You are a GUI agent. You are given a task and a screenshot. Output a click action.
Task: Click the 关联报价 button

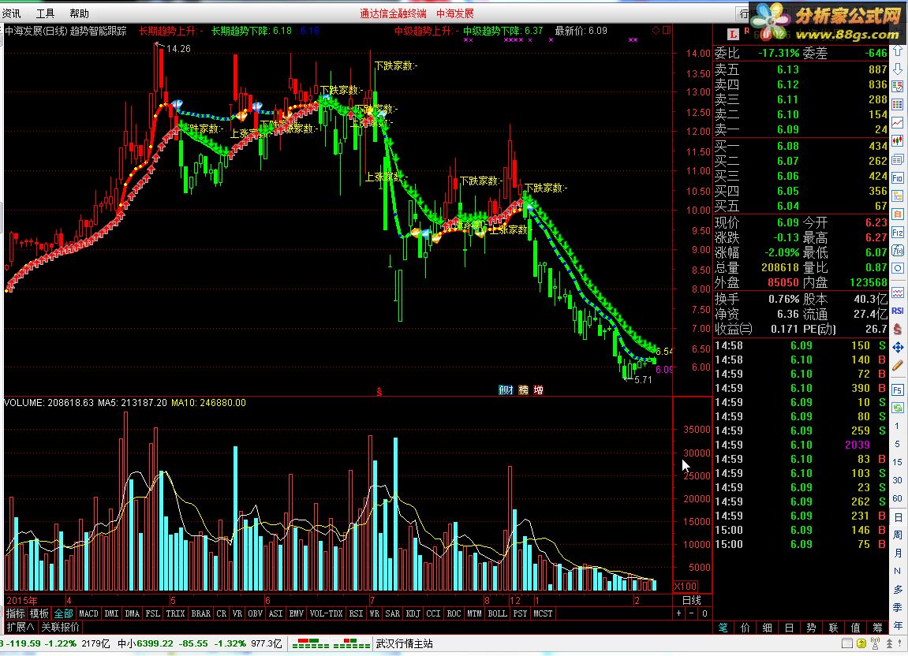60,627
